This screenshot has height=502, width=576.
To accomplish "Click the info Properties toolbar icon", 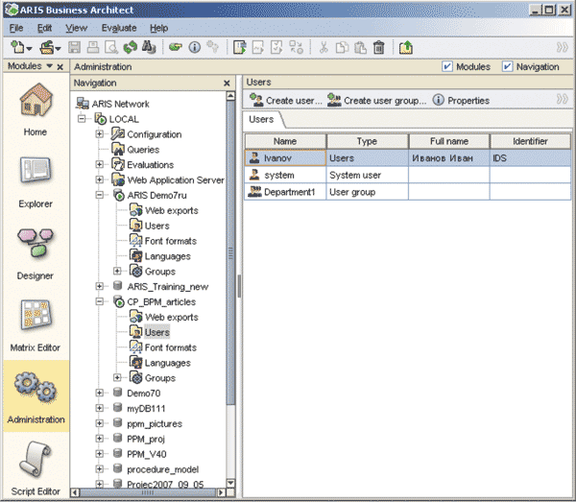I will (x=194, y=47).
